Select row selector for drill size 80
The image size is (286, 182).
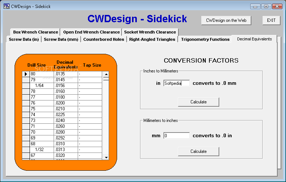(26, 74)
